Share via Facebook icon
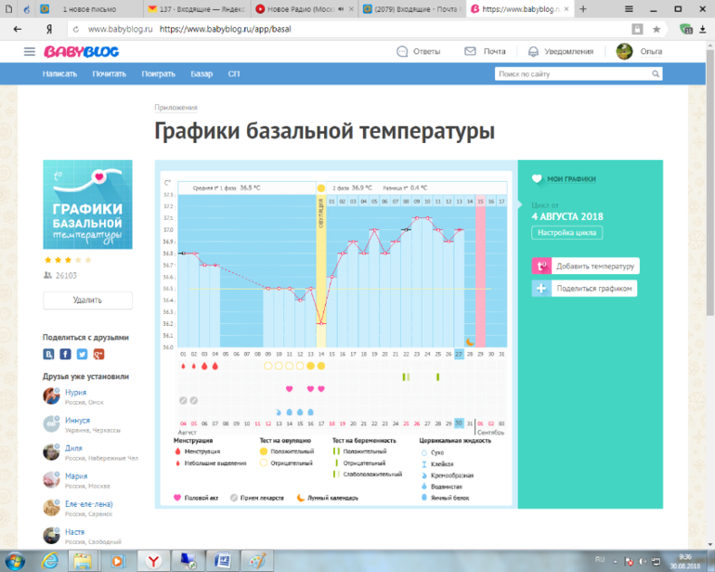Viewport: 715px width, 572px height. coord(66,354)
